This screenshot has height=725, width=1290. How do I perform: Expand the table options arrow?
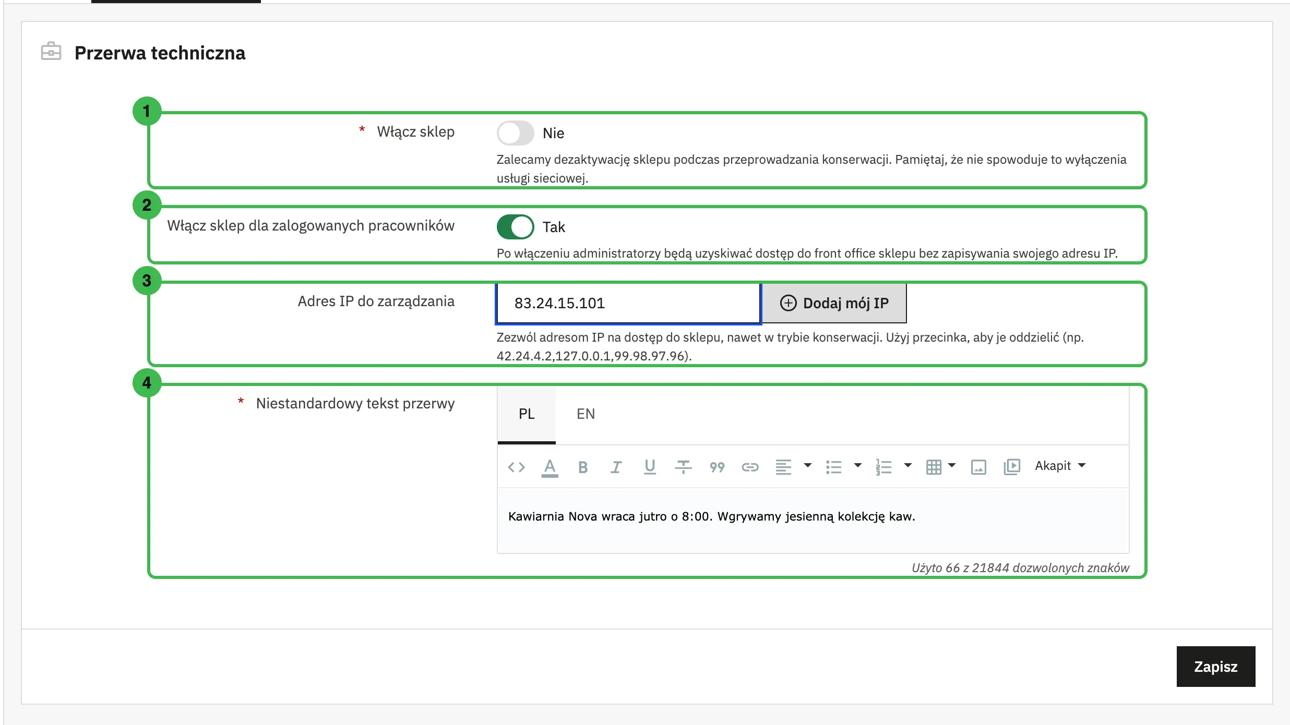click(x=952, y=465)
